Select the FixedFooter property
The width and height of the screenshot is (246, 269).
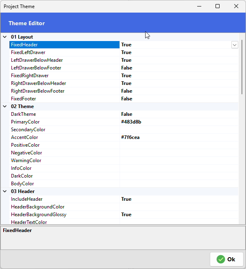pos(64,99)
